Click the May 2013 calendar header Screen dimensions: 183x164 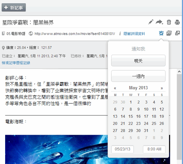pyautogui.click(x=138, y=88)
